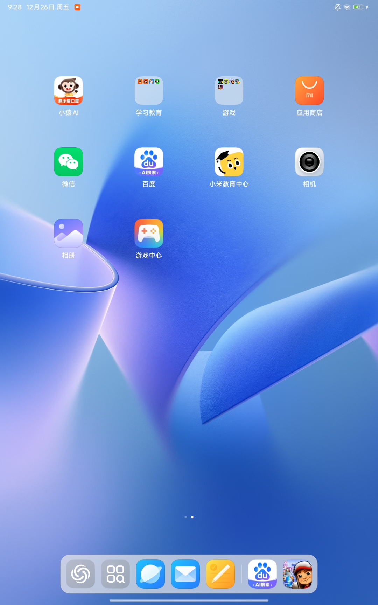Open the Mail envelope app in the dock

[185, 574]
